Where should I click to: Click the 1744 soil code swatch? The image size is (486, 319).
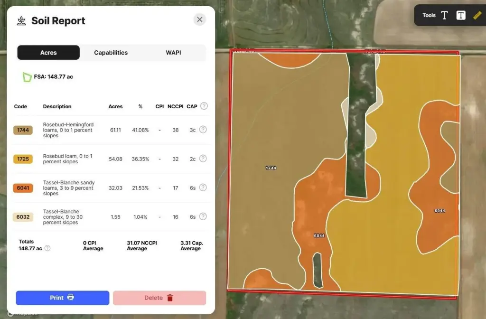tap(23, 130)
